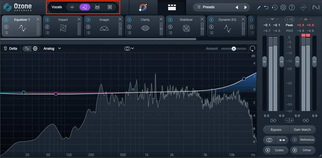
Task: Switch to the EQ curve view icon
Action: point(27,49)
